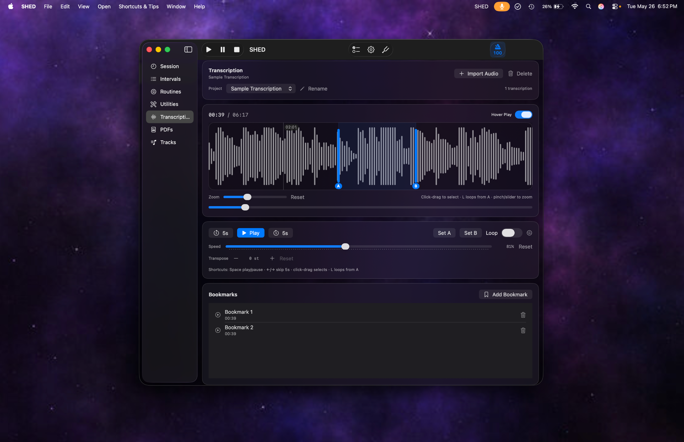
Task: Click the toolbar Pause icon
Action: tap(223, 49)
